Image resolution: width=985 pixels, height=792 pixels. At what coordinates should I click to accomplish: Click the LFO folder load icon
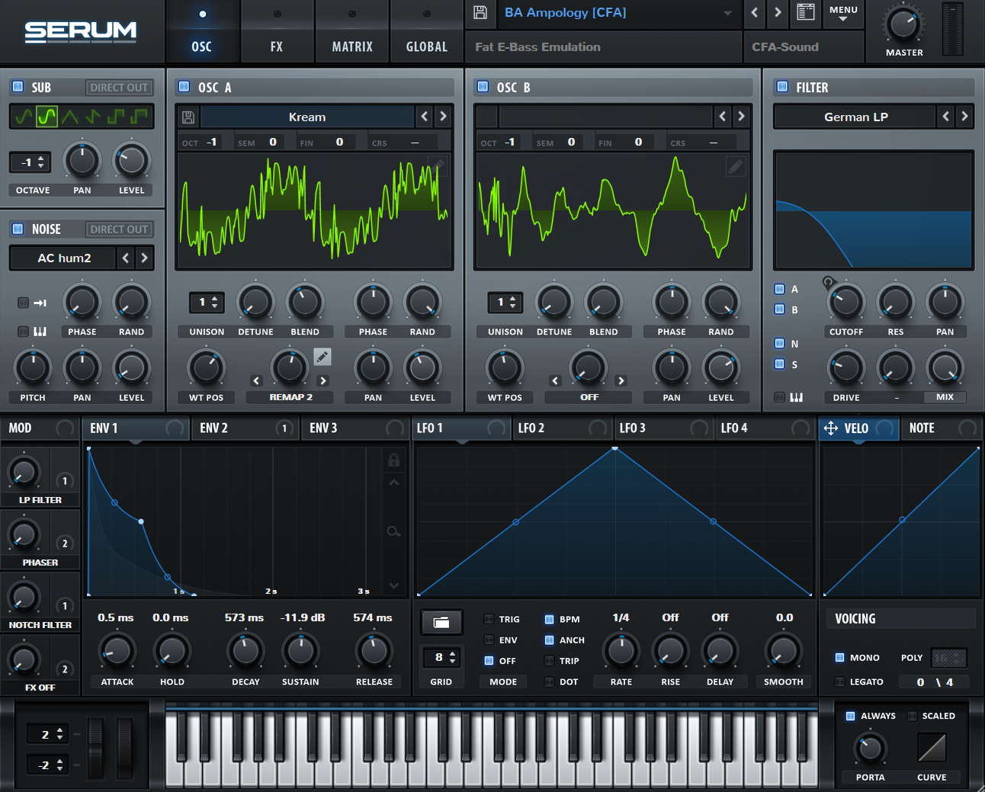441,623
